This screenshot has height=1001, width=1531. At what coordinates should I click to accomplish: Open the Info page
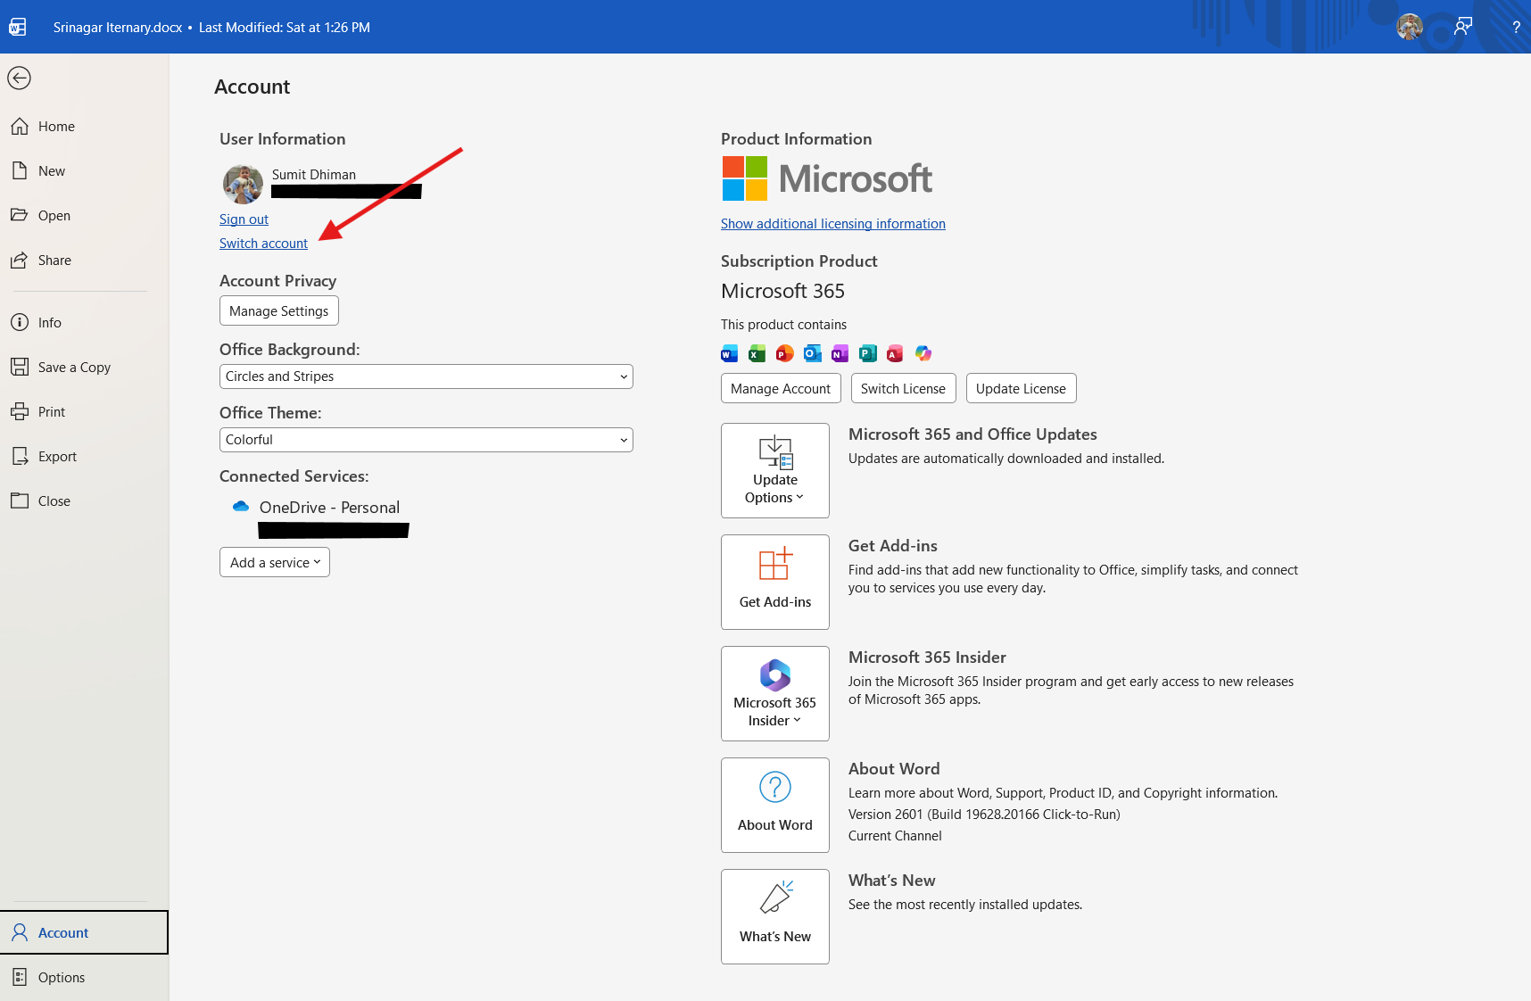point(84,323)
